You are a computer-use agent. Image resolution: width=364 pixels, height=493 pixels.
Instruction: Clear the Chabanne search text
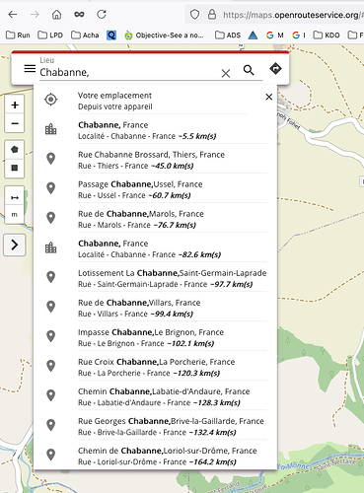coord(226,73)
